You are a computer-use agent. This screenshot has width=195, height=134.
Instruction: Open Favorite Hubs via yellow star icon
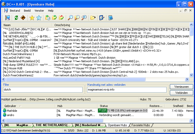[x=32, y=18]
